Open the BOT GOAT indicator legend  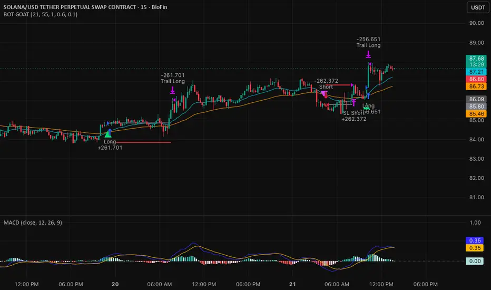(41, 14)
